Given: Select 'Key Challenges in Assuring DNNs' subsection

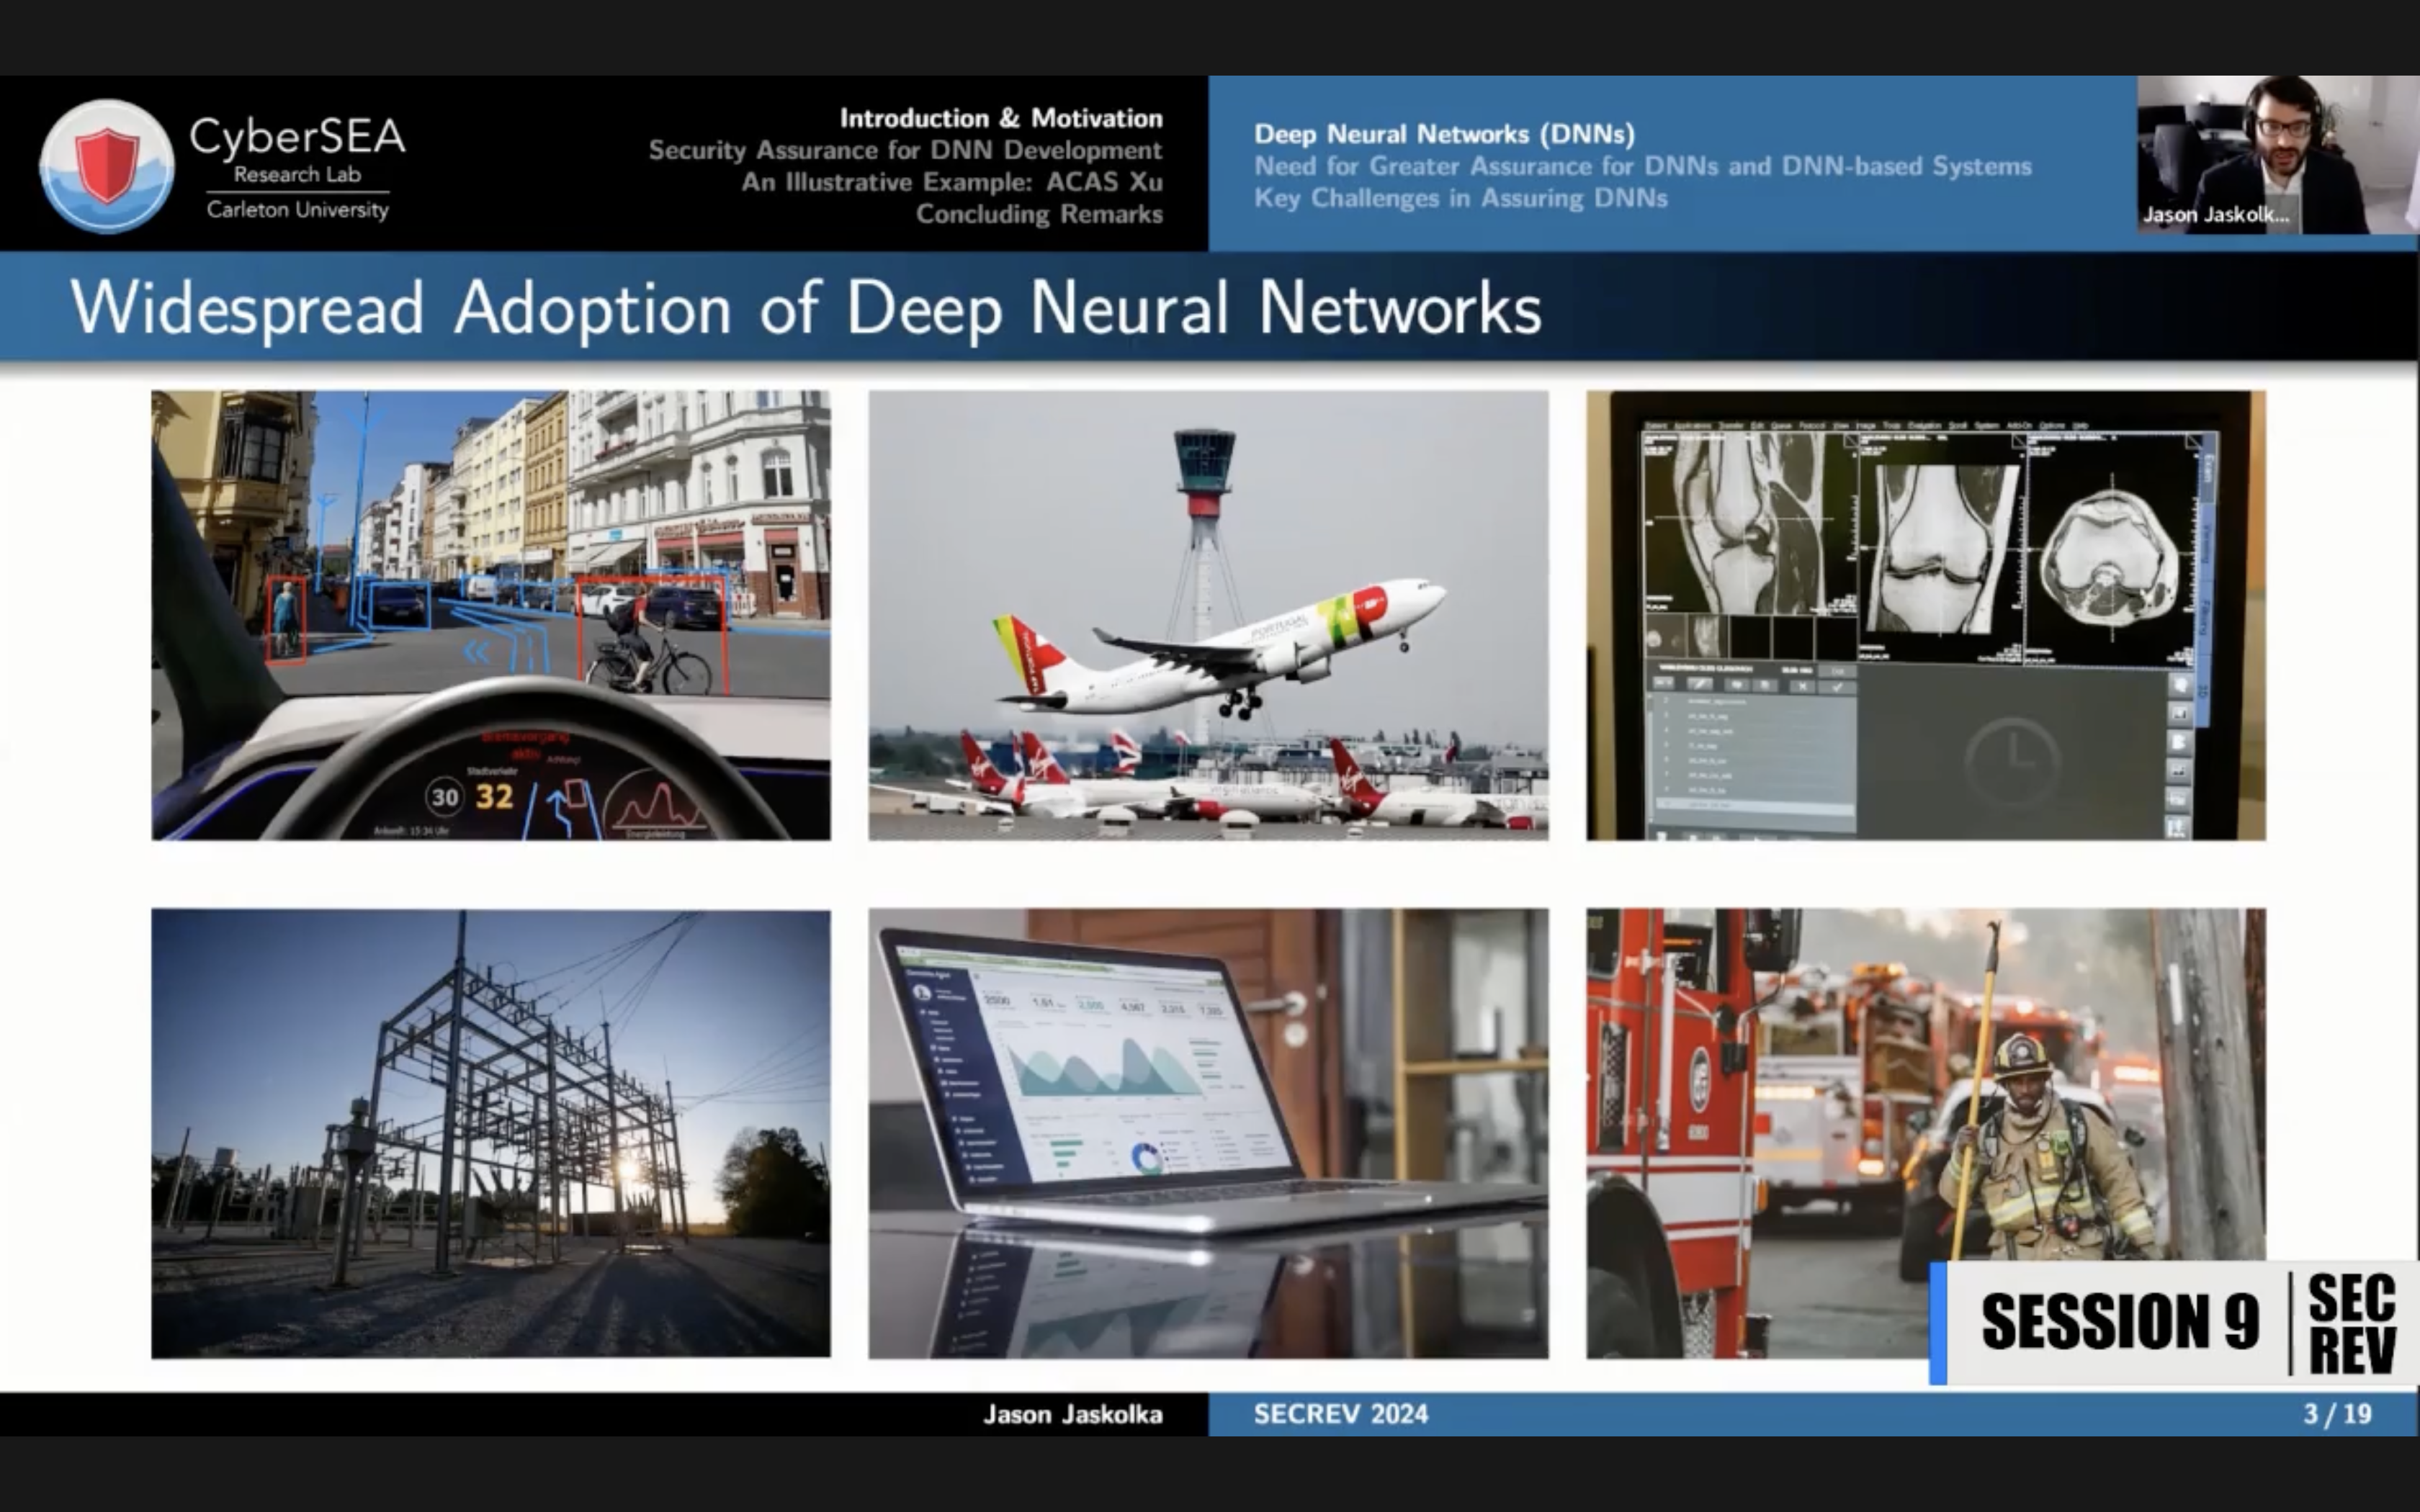Looking at the screenshot, I should coord(1460,198).
